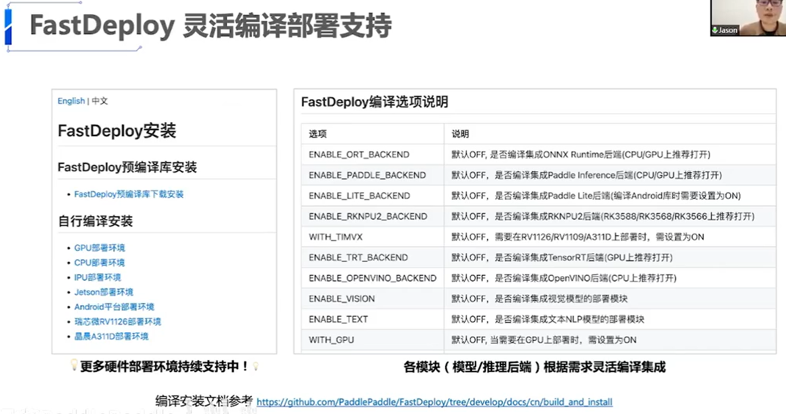Select the ENABLE_TRT_BACKEND cell
Viewport: 786px width, 414px height.
point(372,257)
